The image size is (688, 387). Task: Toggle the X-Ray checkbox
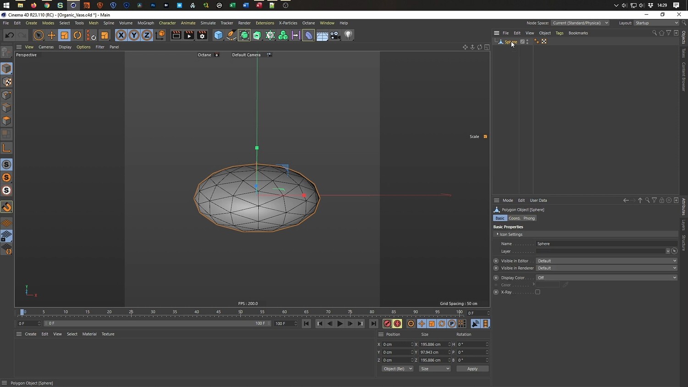pyautogui.click(x=538, y=292)
